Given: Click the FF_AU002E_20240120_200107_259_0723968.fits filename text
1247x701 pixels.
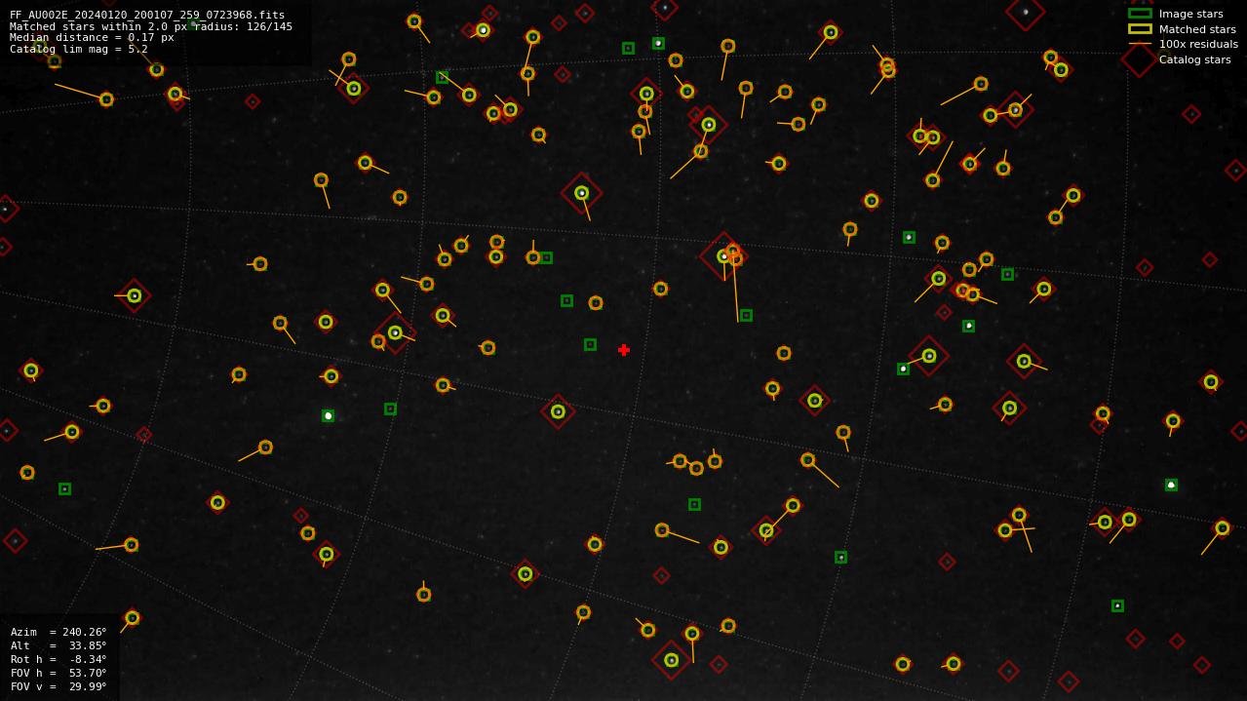Looking at the screenshot, I should click(x=147, y=16).
